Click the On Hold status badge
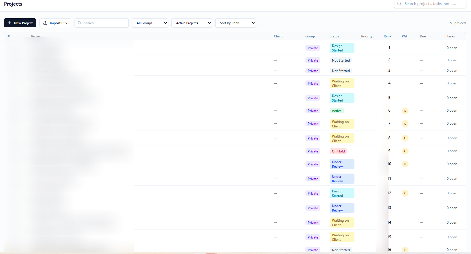 tap(338, 151)
